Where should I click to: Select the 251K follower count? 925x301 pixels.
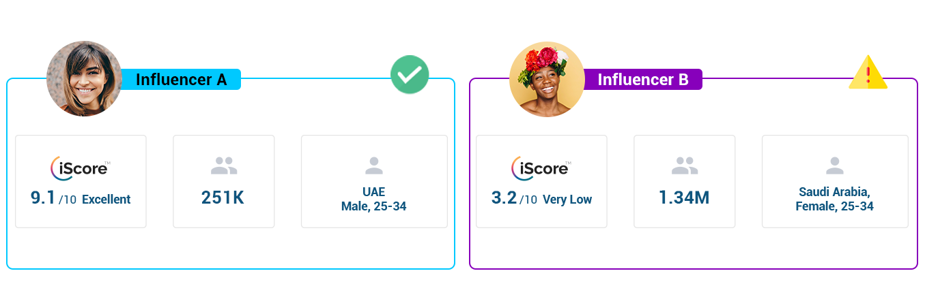pyautogui.click(x=223, y=198)
